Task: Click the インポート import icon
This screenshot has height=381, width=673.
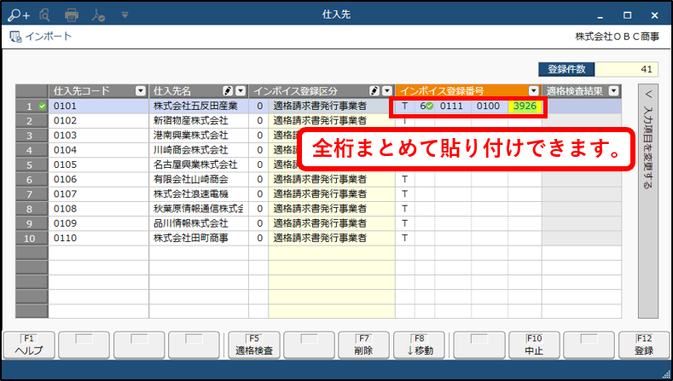Action: click(15, 37)
